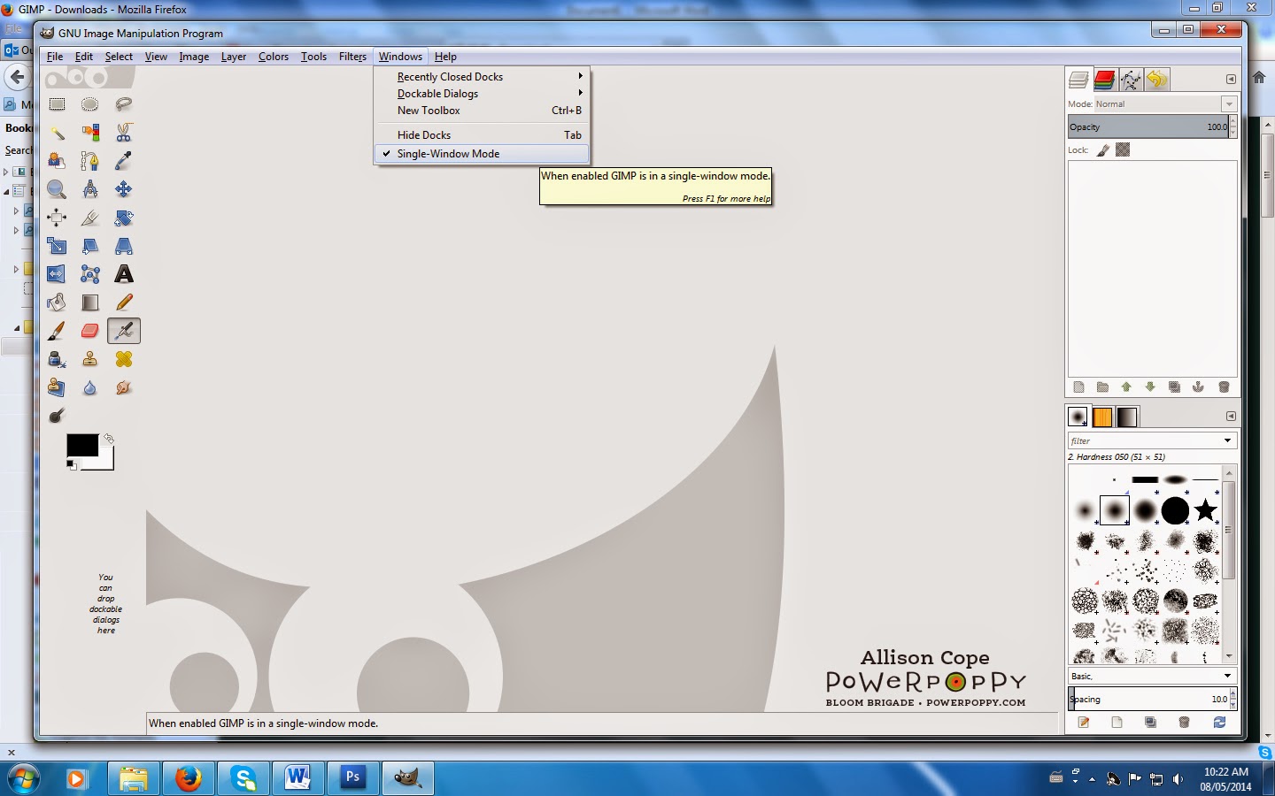Toggle lock pixels brush icon
Screen dimensions: 1275x796
(1103, 150)
